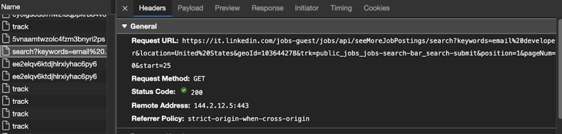The width and height of the screenshot is (562, 134).
Task: Click the Request URL value text
Action: tap(344, 53)
